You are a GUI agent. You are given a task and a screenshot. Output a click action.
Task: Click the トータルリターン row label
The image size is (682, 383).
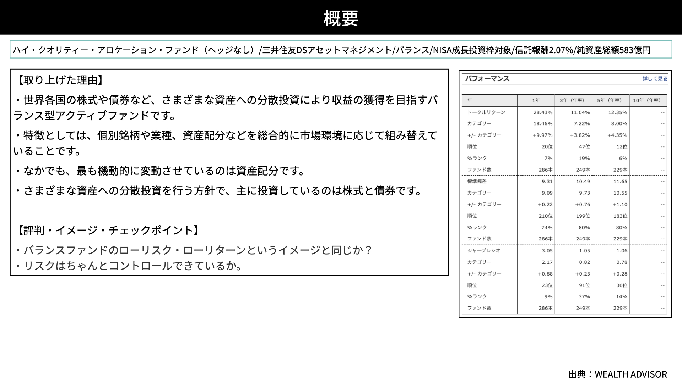[486, 112]
